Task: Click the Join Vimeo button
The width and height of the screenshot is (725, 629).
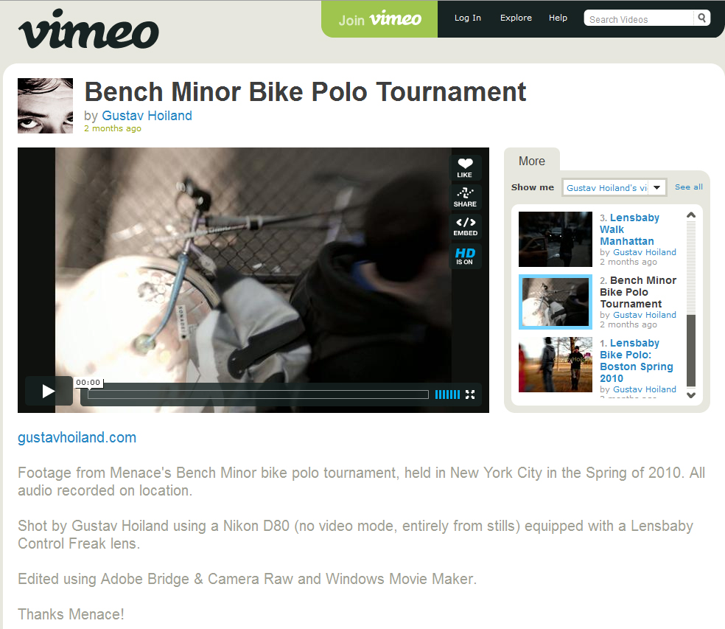Action: click(379, 19)
